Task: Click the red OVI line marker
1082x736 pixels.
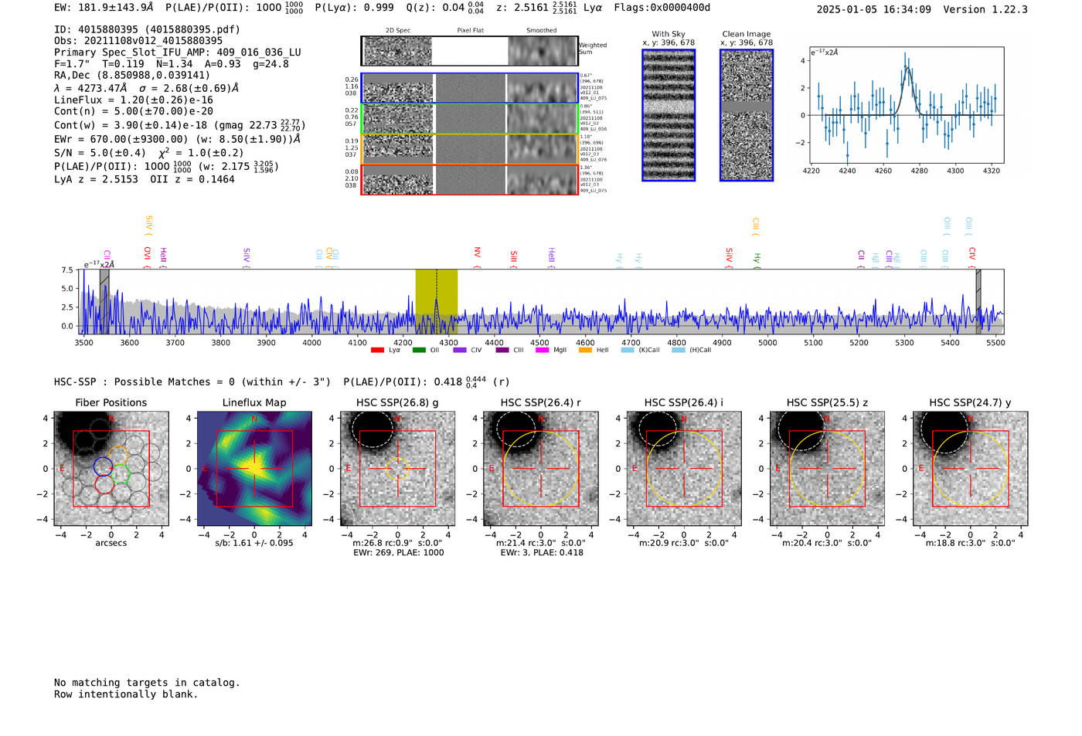Action: coord(148,256)
